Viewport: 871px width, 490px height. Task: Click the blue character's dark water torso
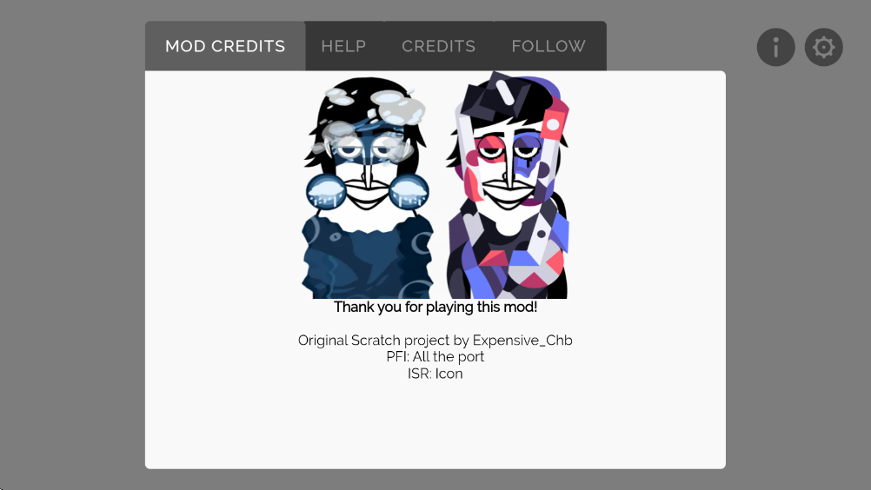point(367,259)
